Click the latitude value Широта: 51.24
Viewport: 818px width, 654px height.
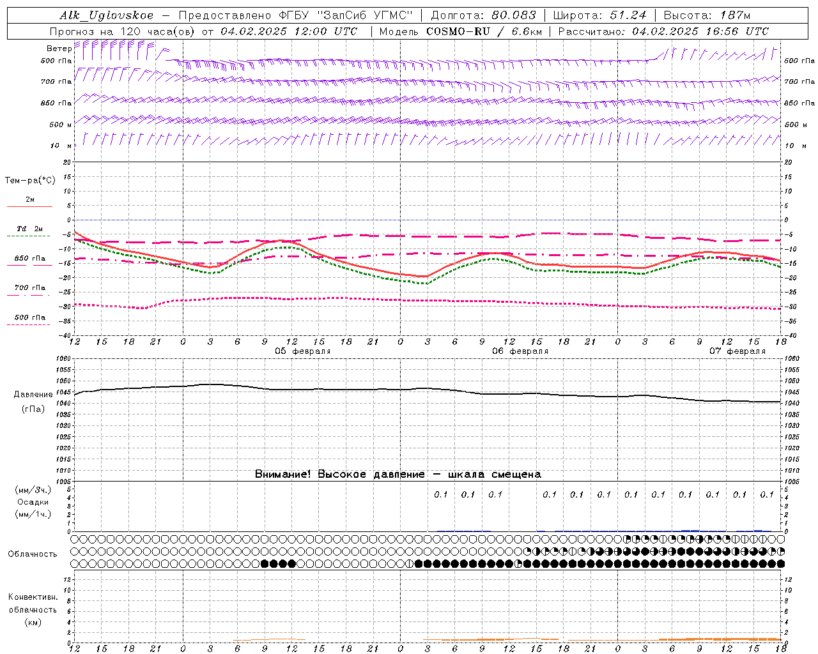[599, 15]
